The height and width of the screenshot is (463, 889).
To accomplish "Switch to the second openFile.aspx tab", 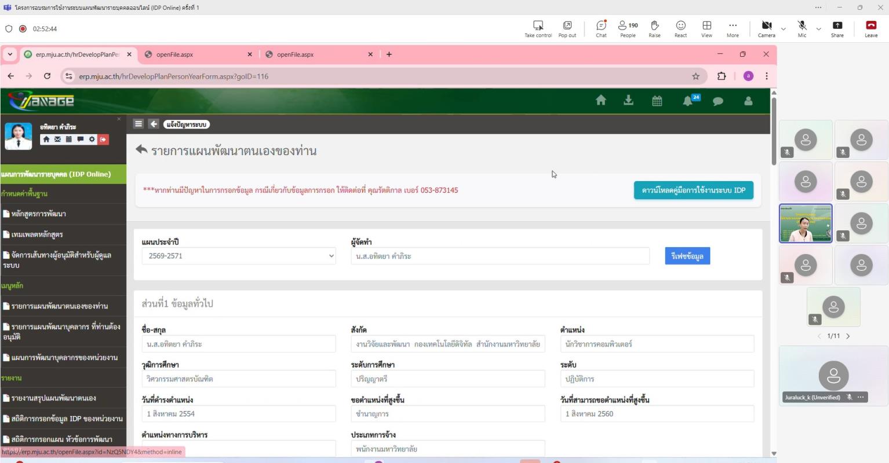I will (x=319, y=54).
